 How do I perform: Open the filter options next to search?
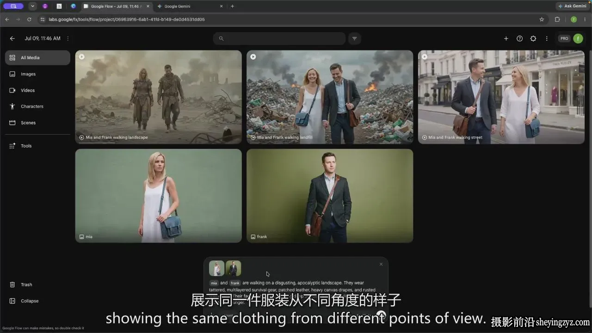click(355, 38)
